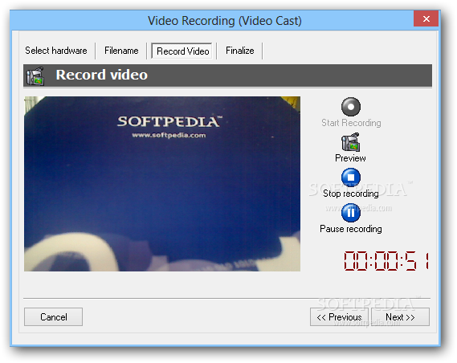457x363 pixels.
Task: Switch to the Select hardware tab
Action: click(x=56, y=51)
